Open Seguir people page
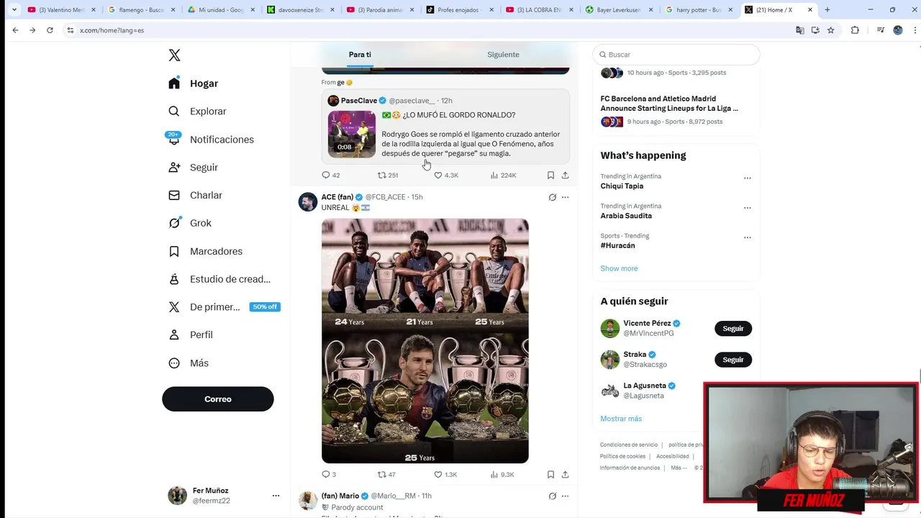Image resolution: width=921 pixels, height=518 pixels. tap(193, 167)
